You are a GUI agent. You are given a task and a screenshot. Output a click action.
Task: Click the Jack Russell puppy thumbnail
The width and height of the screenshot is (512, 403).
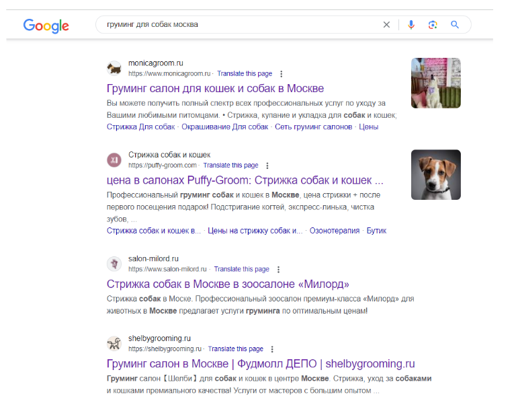(436, 175)
